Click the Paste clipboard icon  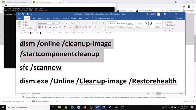pos(19,23)
